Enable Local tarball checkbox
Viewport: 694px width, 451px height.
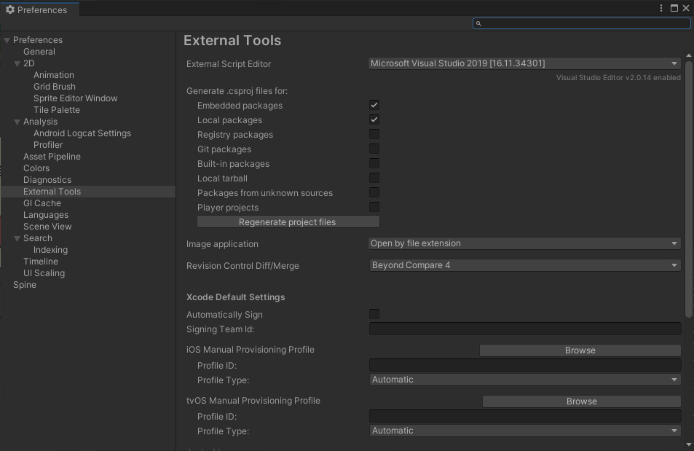374,178
